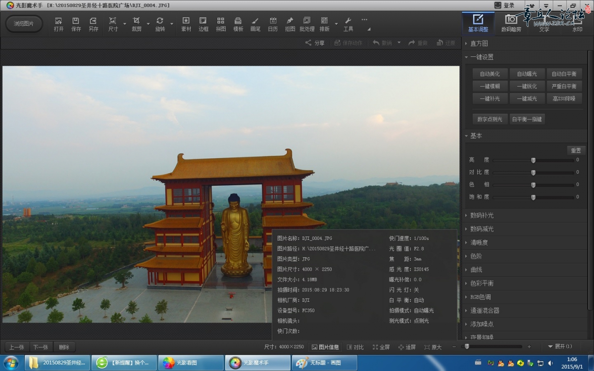Click the 一键锐化 sharpen button
594x371 pixels.
coord(527,87)
